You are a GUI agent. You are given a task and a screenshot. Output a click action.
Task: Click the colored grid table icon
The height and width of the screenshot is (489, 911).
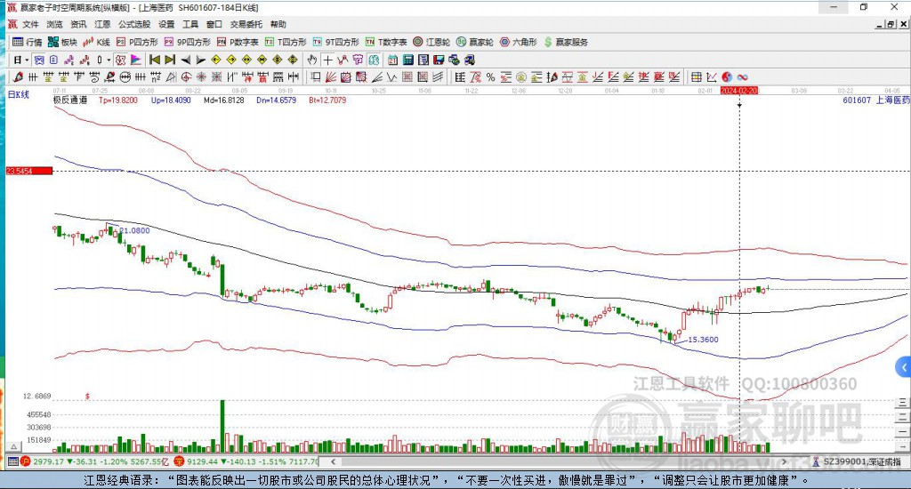pos(696,76)
